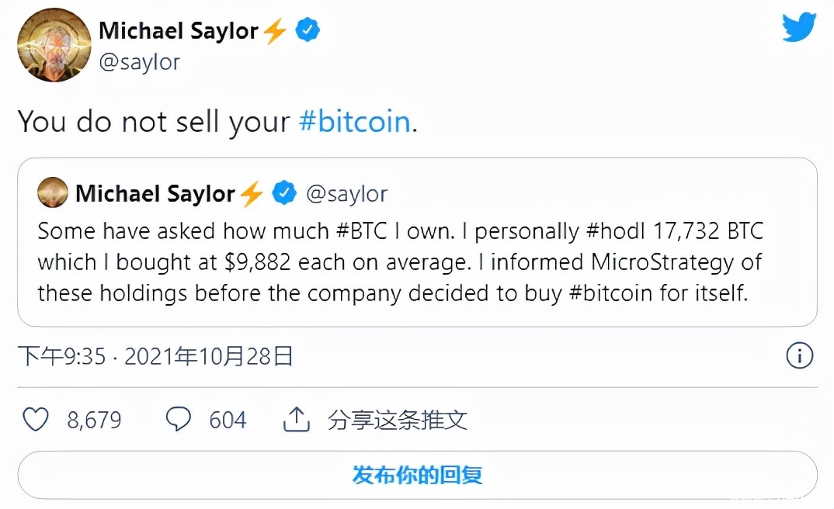Click Michael Saylor's verified badge
834x509 pixels.
[306, 29]
